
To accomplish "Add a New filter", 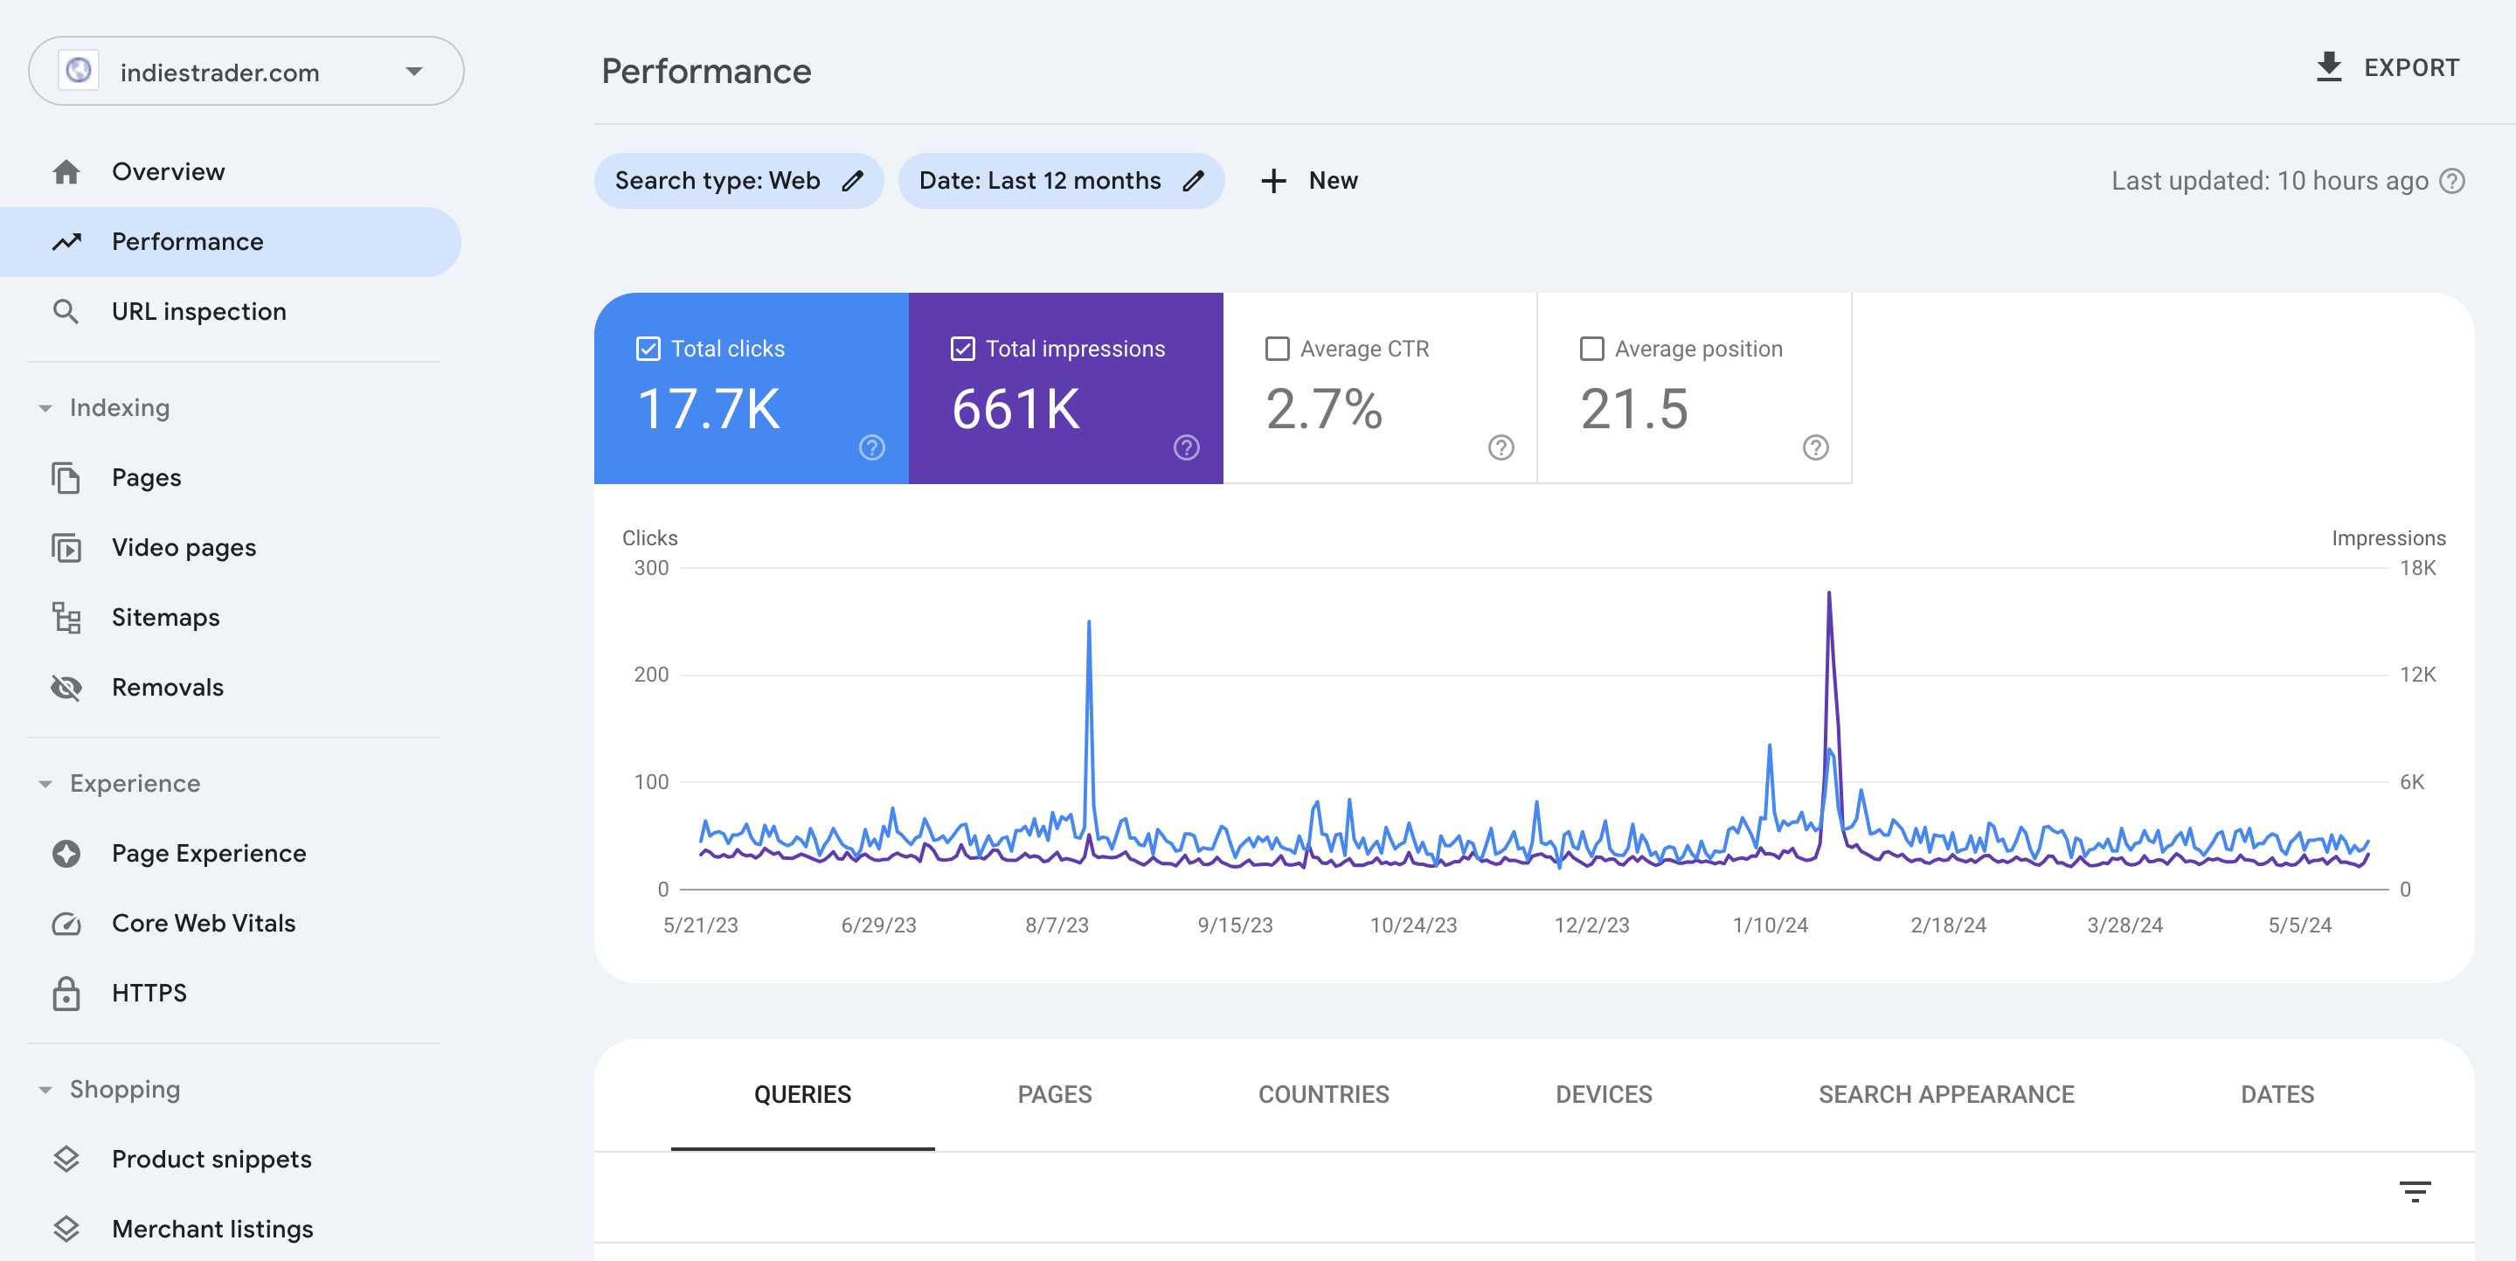I will point(1309,181).
